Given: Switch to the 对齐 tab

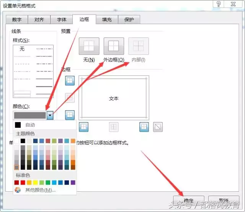Looking at the screenshot, I should tap(39, 20).
